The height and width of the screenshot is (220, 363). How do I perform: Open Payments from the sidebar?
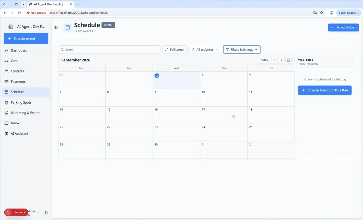(x=26, y=82)
